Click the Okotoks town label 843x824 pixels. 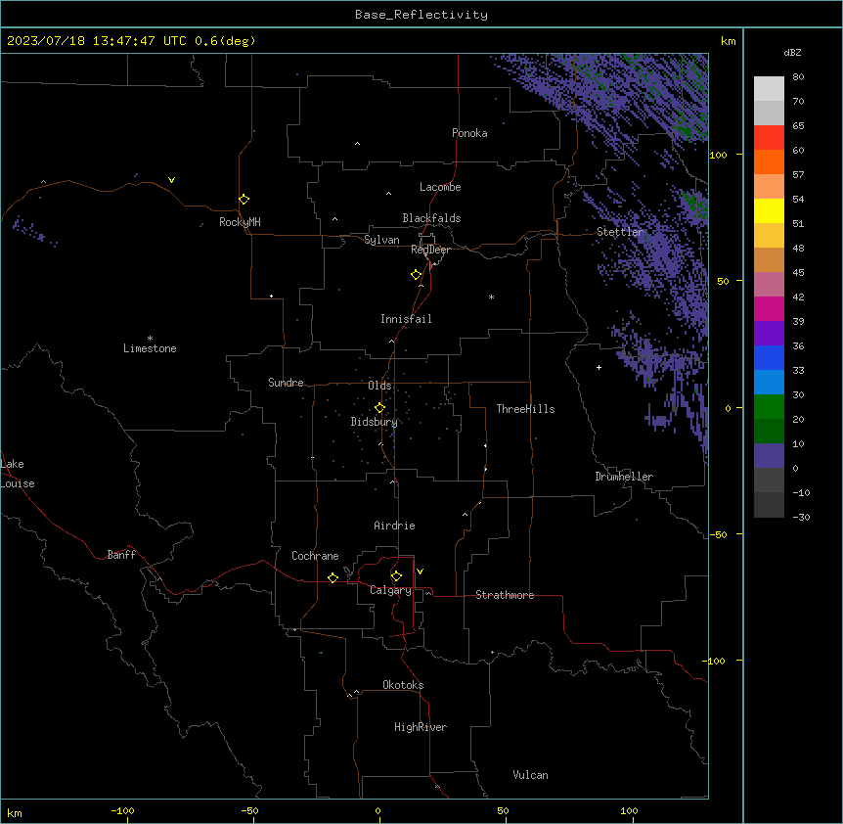click(x=403, y=685)
